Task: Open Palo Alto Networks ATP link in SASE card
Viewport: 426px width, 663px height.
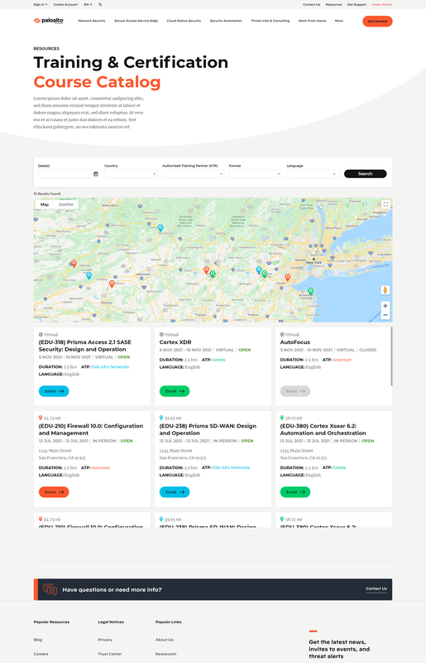Action: 110,367
